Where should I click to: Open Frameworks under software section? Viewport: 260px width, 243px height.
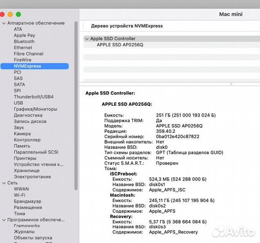click(x=27, y=226)
